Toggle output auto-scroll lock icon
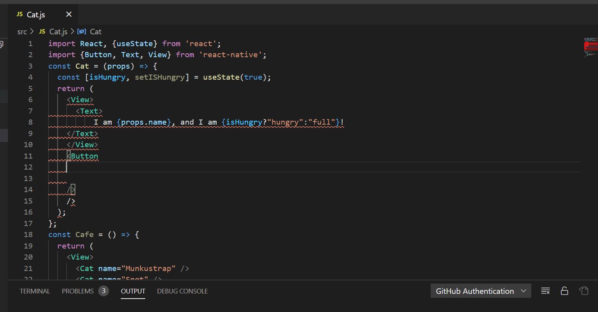Image resolution: width=598 pixels, height=312 pixels. 564,291
